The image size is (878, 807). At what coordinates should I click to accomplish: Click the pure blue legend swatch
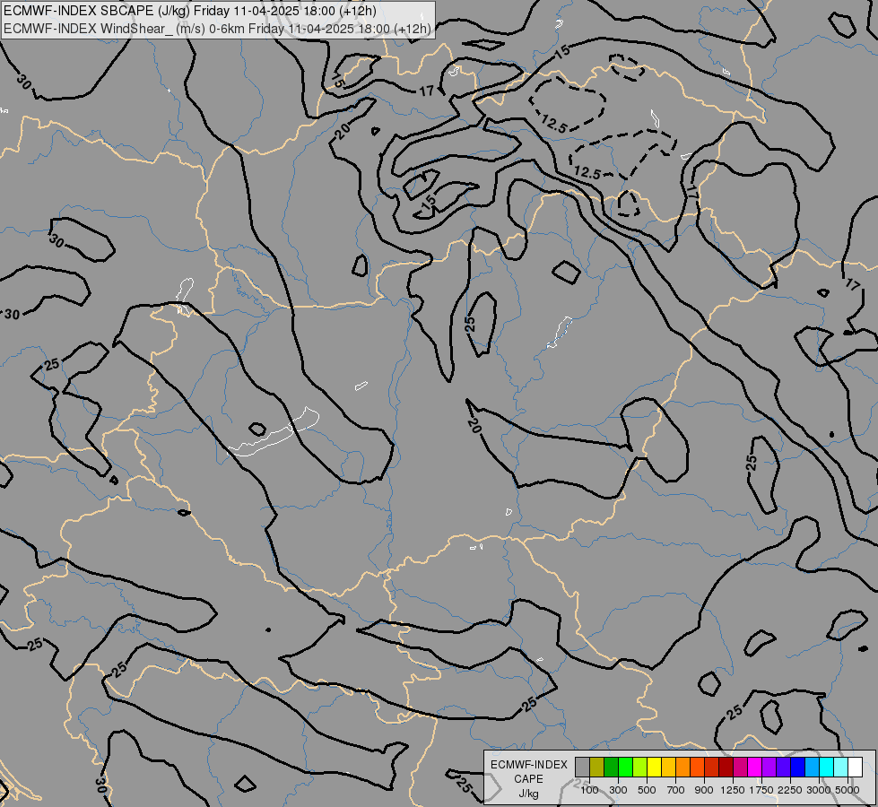coord(798,767)
